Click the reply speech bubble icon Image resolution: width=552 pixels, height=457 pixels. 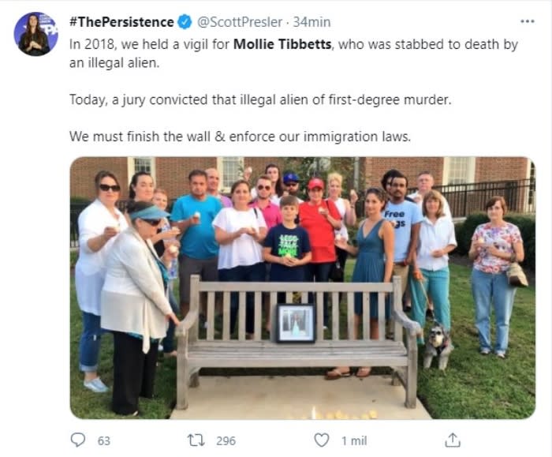[78, 440]
